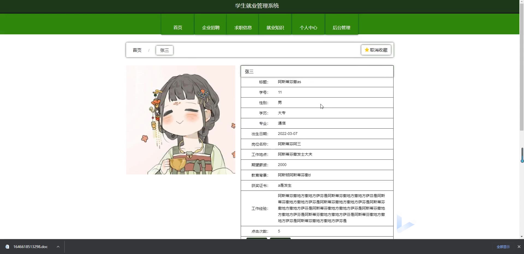
Task: Click 取消收藏 button
Action: [x=376, y=50]
